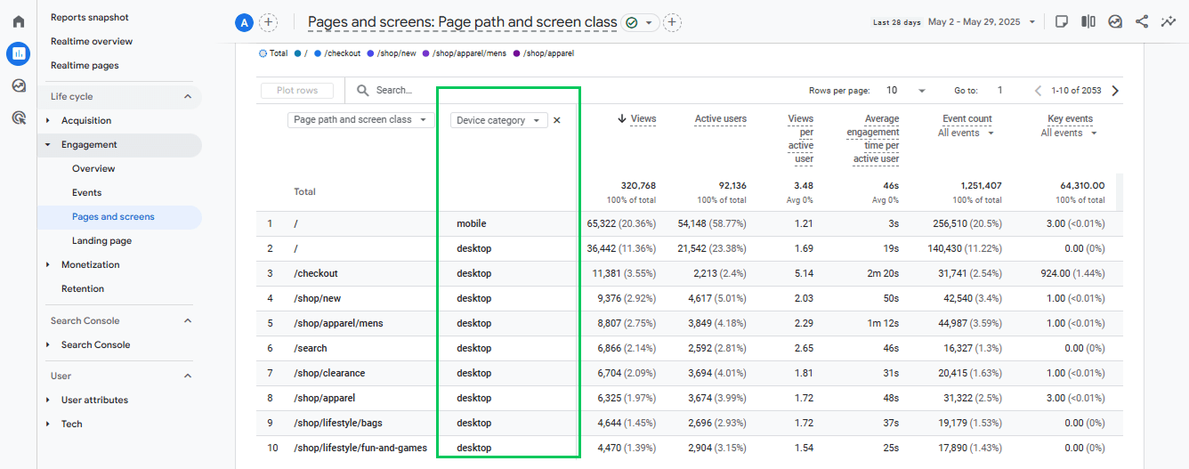
Task: Share this report via the share icon
Action: [1142, 21]
